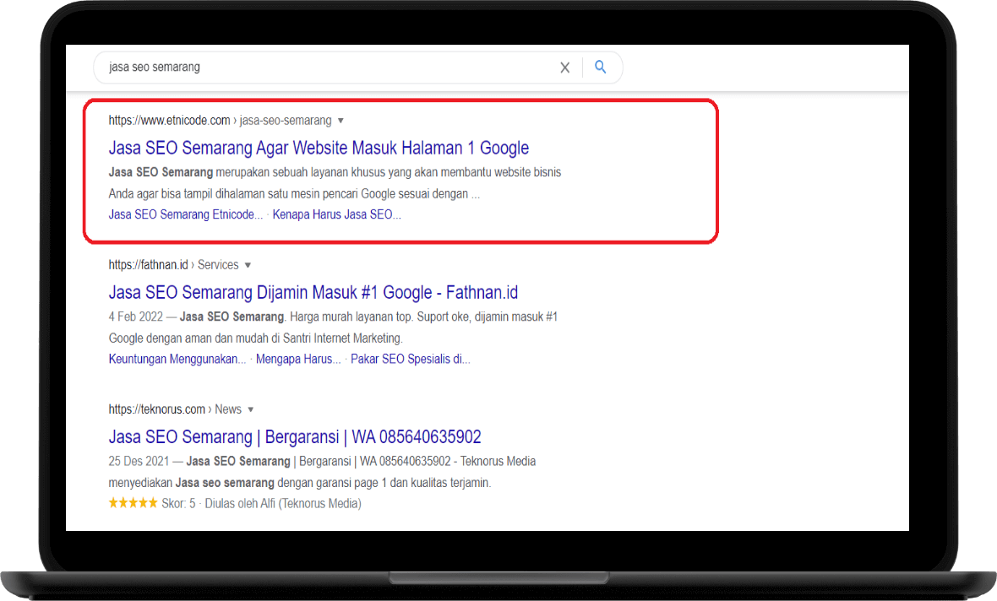
Task: Click the https://teknorus.com URL breadcrumb
Action: pos(156,409)
